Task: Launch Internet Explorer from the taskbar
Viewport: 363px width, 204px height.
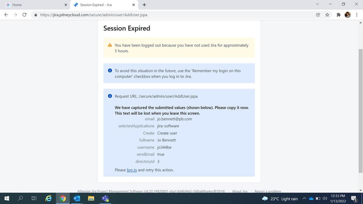Action: (x=48, y=199)
